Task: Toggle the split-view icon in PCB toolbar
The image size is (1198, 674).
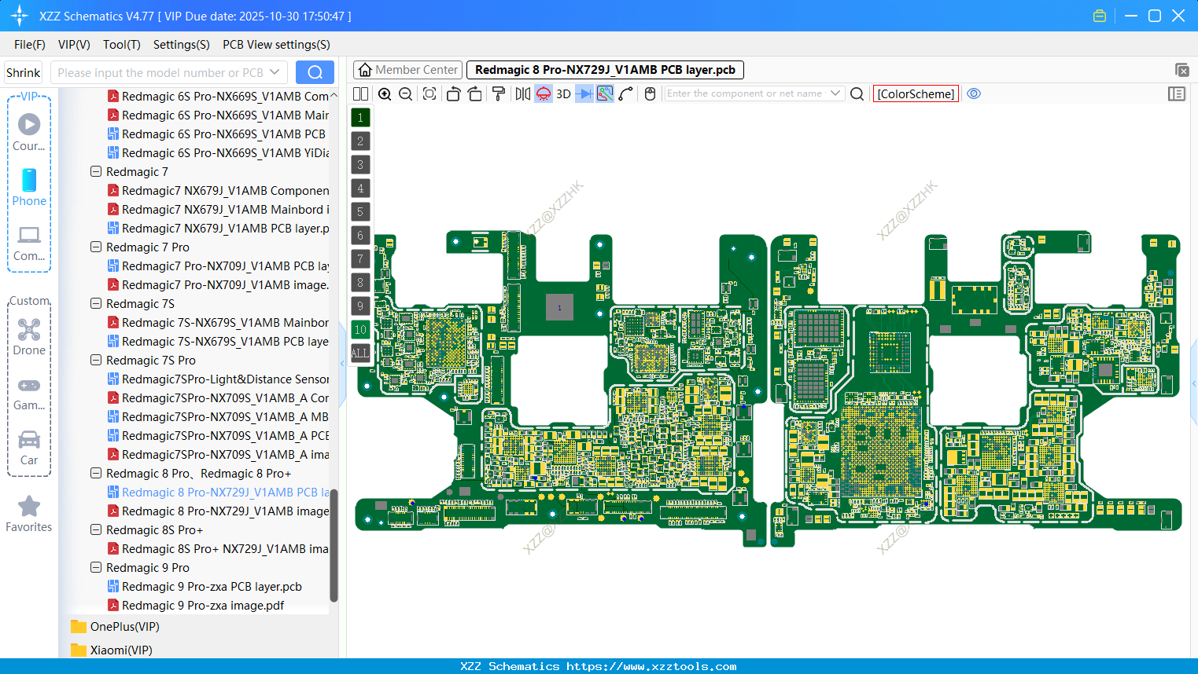Action: click(360, 93)
